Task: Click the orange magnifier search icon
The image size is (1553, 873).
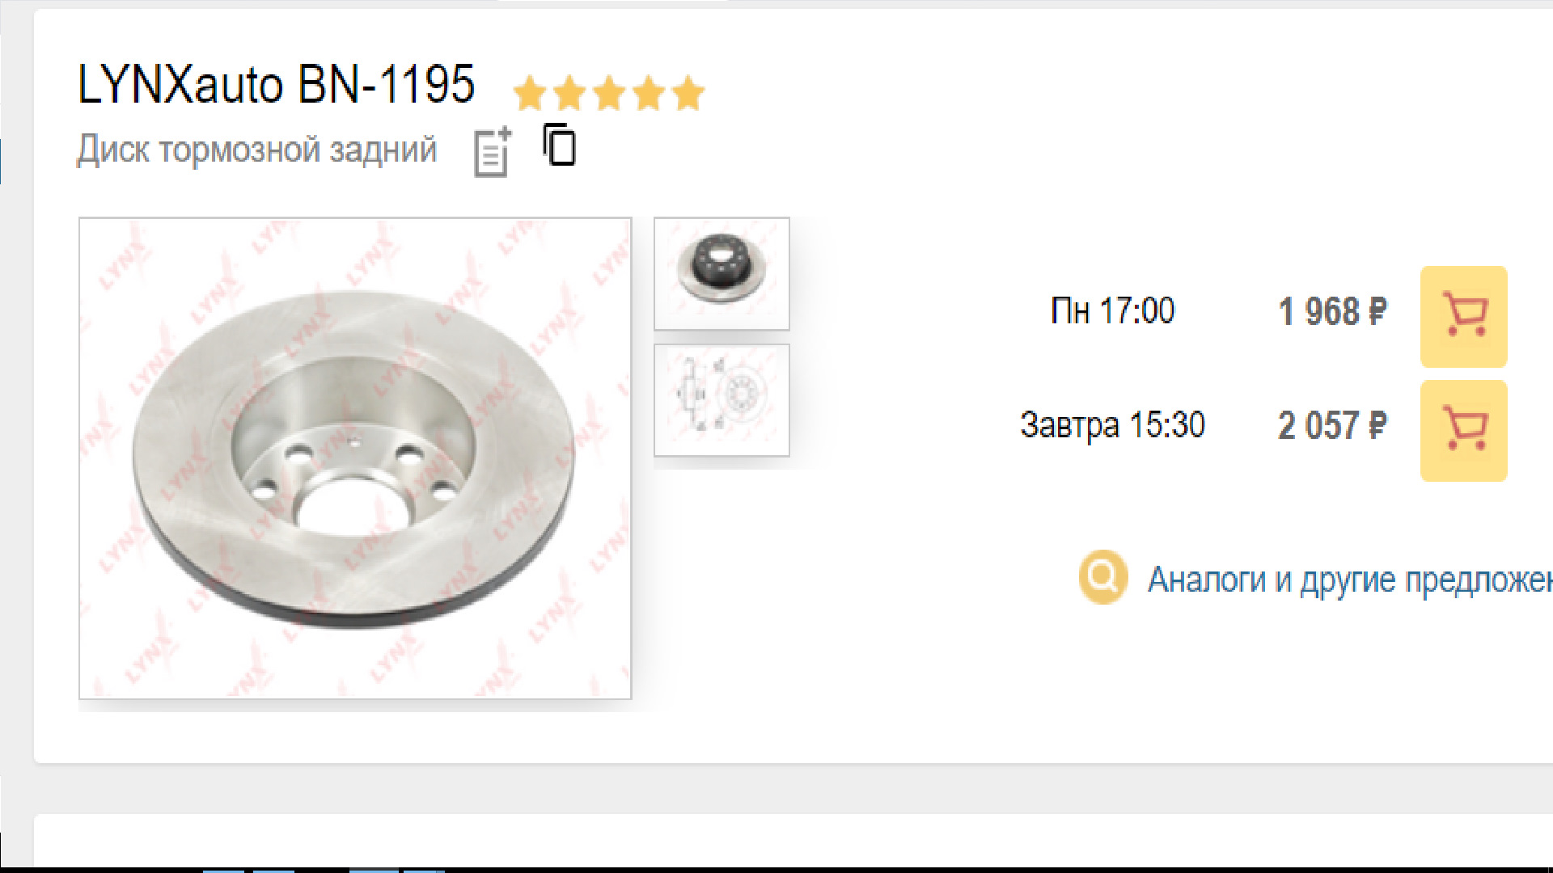Action: pos(1102,577)
